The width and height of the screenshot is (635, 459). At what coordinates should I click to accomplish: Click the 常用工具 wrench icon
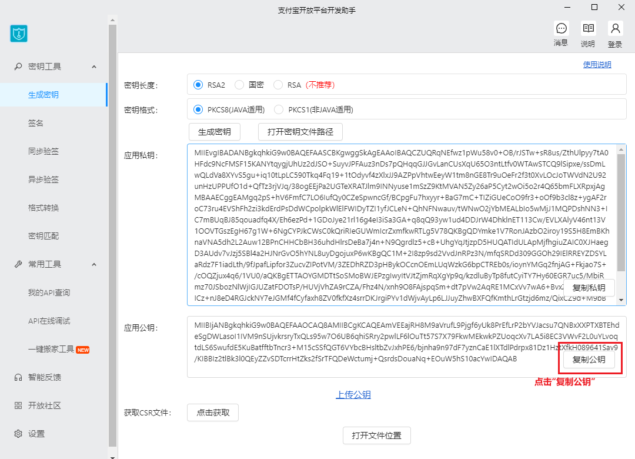18,264
